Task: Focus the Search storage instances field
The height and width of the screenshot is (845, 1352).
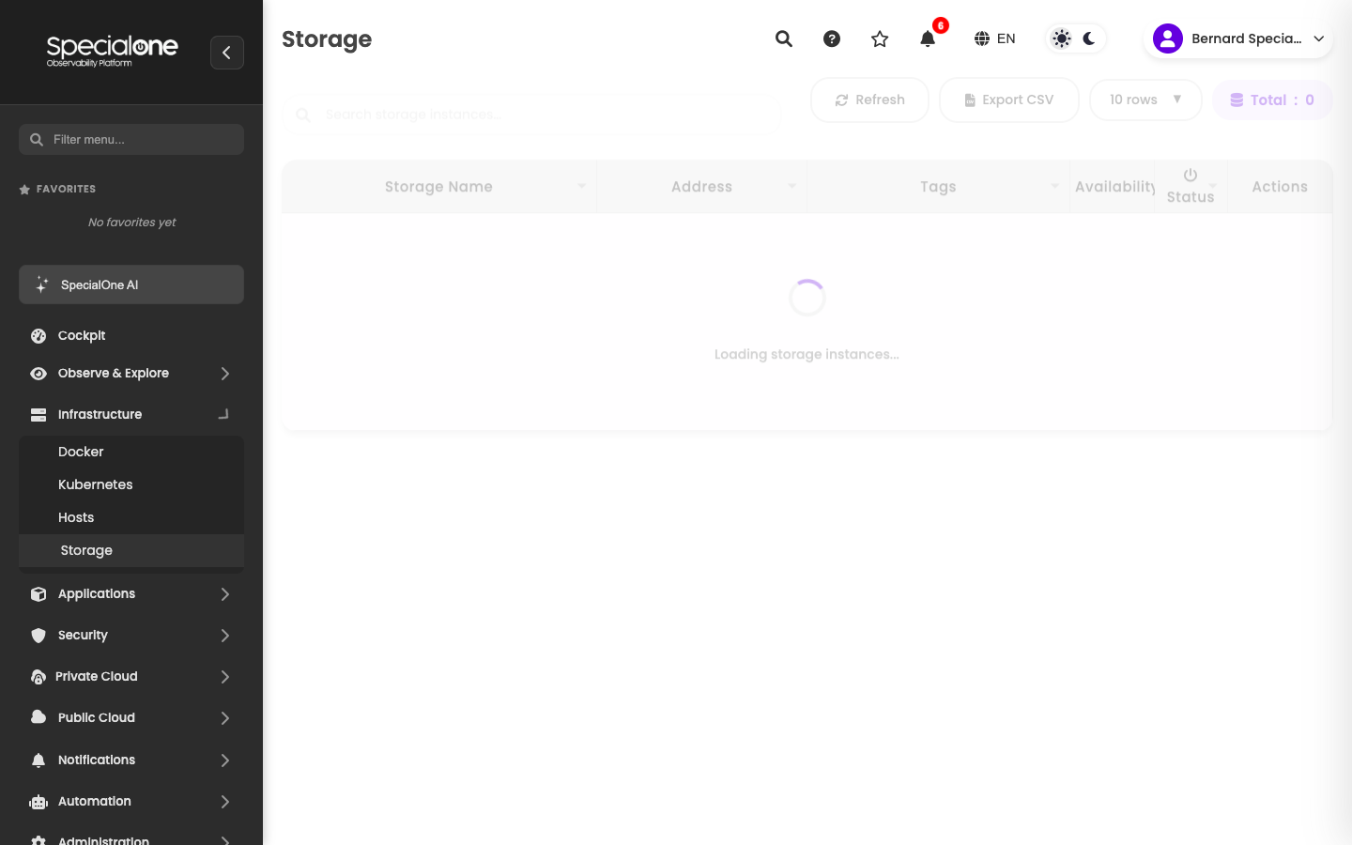Action: 531,115
